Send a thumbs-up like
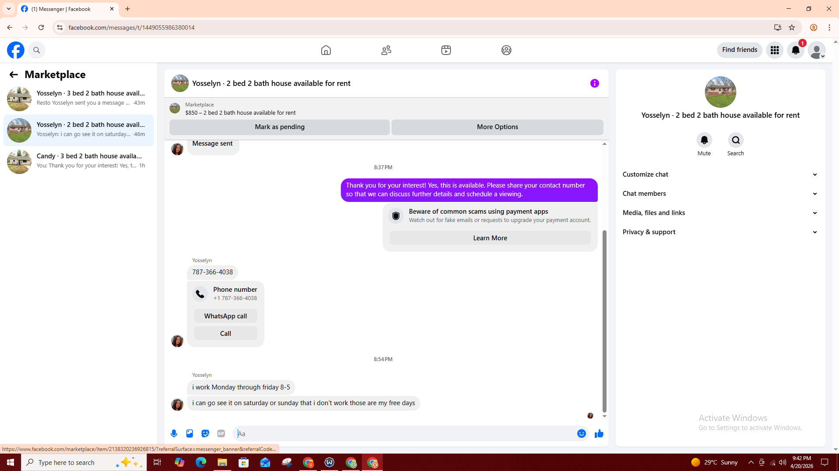The image size is (839, 471). click(599, 433)
